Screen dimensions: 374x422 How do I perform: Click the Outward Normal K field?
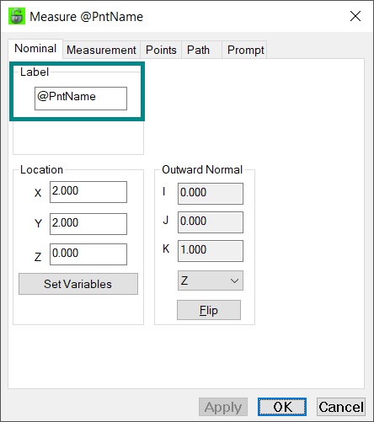(211, 251)
